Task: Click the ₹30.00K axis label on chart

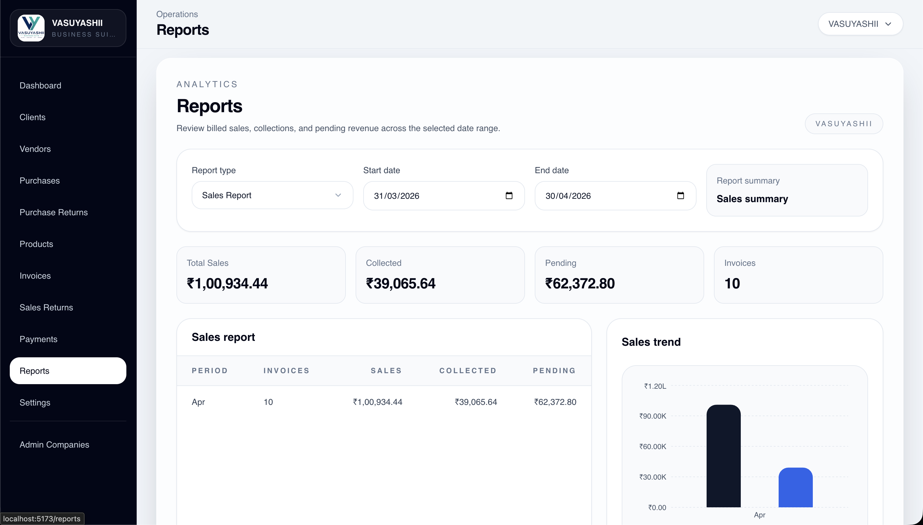Action: pos(652,477)
